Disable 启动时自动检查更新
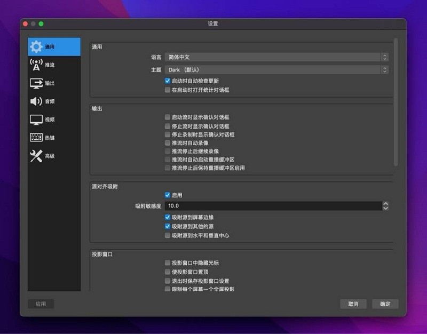 tap(168, 81)
